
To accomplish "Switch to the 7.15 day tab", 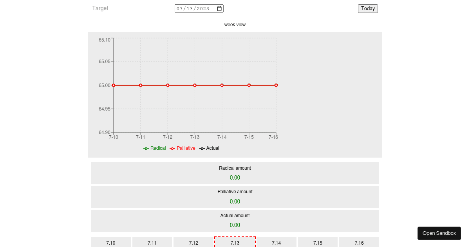I will pyautogui.click(x=318, y=242).
